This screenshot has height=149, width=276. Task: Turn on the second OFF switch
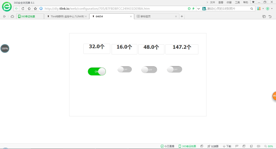(x=124, y=70)
